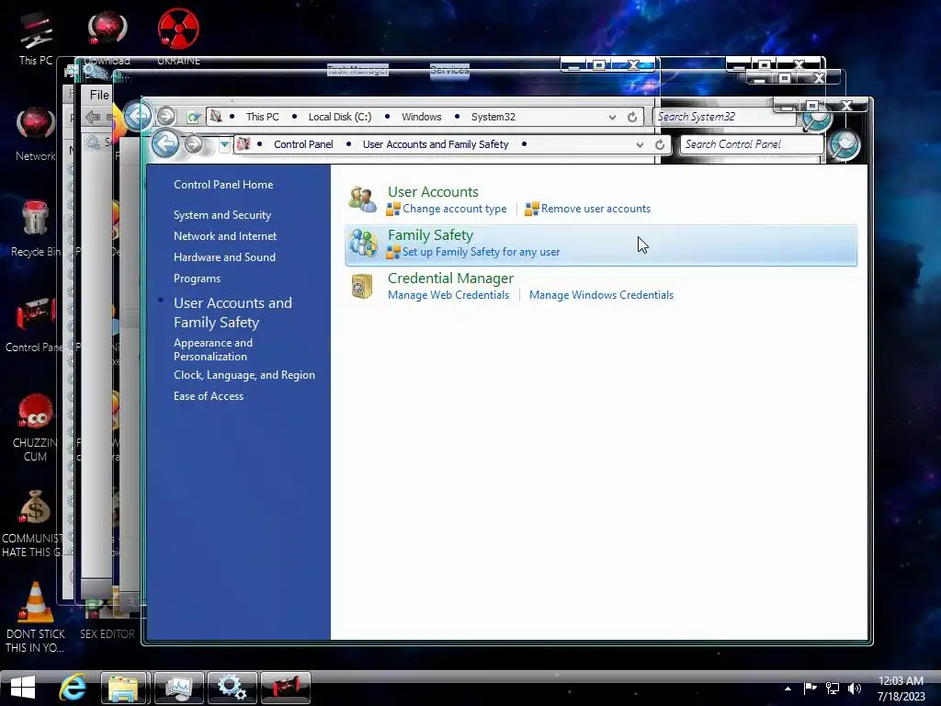
Task: Open Network and Internet category
Action: (225, 236)
